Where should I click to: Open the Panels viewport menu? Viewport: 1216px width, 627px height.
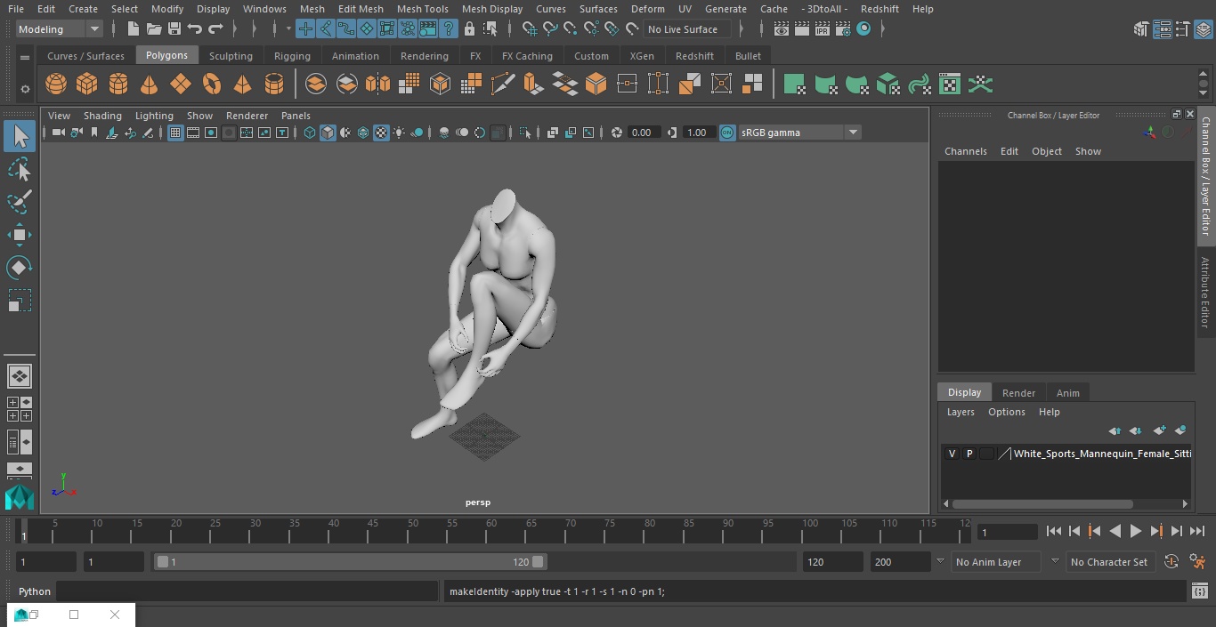[x=296, y=116]
